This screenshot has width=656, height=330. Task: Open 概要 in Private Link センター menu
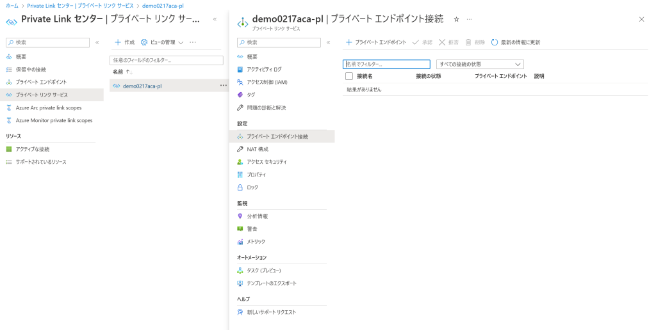(21, 57)
